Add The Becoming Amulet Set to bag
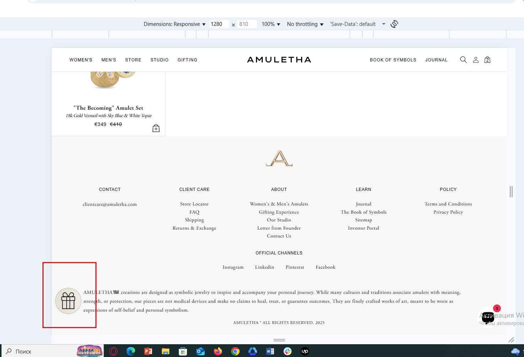 pyautogui.click(x=156, y=128)
